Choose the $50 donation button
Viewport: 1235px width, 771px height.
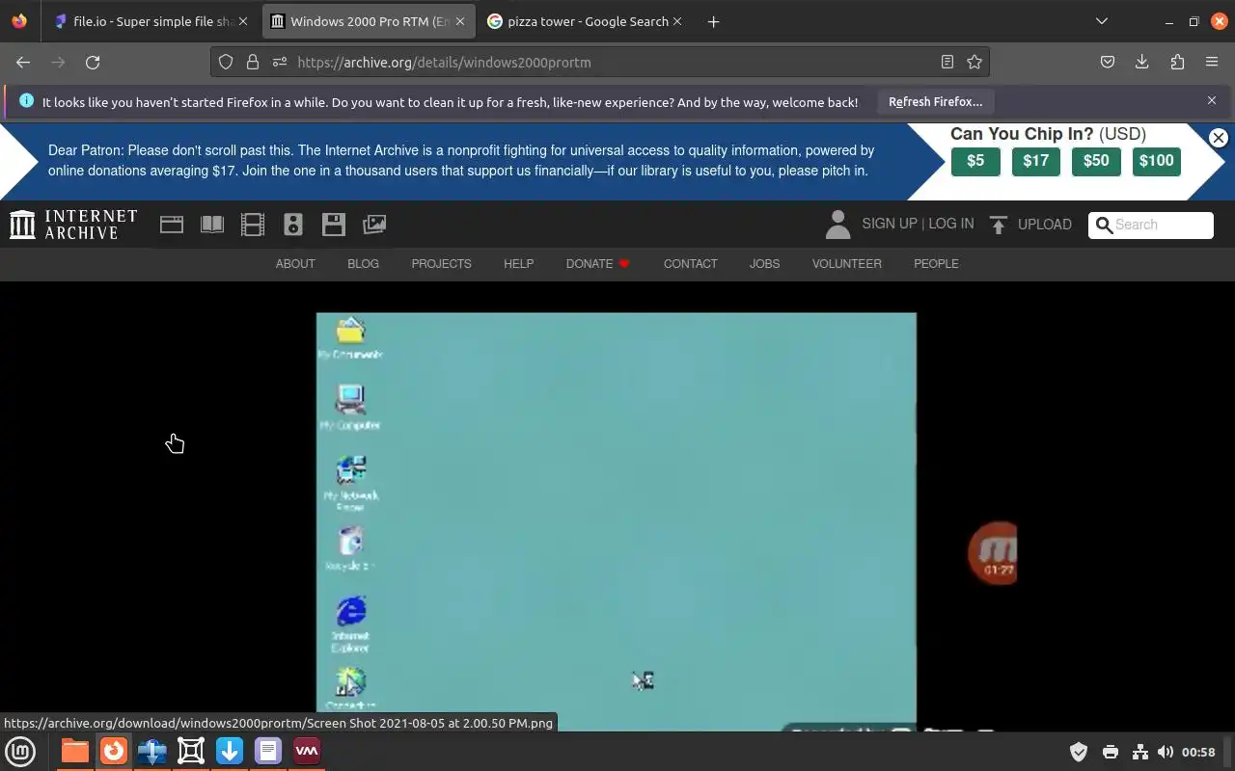coord(1096,161)
